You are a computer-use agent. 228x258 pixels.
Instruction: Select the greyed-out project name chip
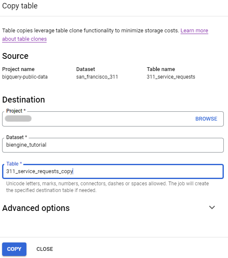(x=18, y=118)
